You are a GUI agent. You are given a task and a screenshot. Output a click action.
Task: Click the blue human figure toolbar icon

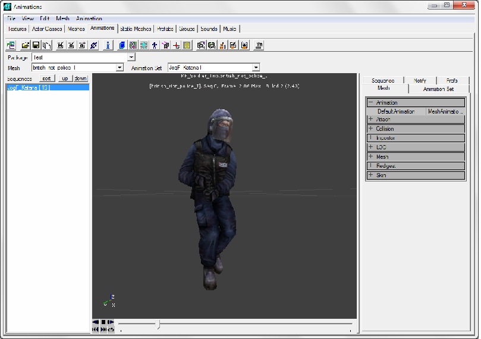tap(154, 45)
